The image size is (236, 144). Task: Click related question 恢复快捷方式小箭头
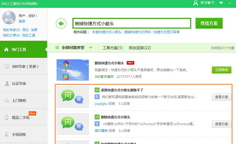point(107,32)
